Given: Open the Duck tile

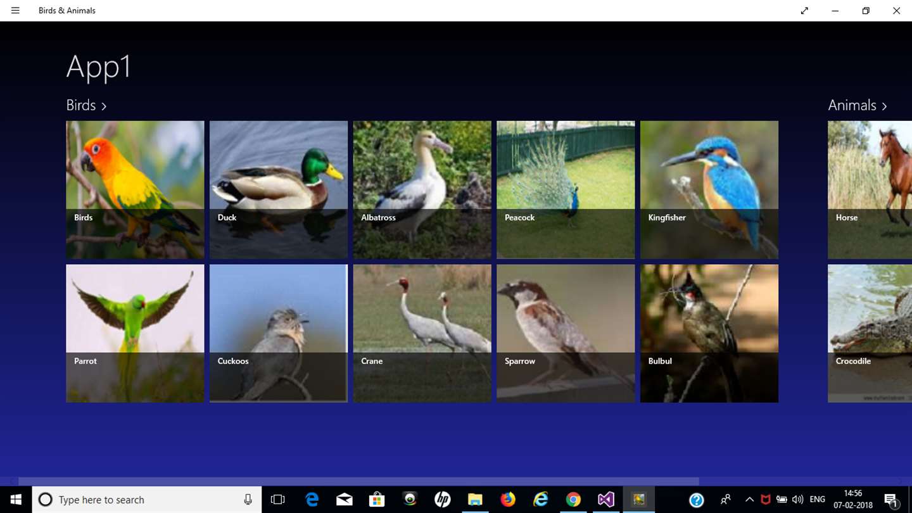Looking at the screenshot, I should (279, 190).
